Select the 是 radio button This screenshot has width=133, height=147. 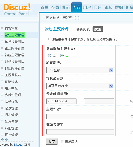point(49,55)
